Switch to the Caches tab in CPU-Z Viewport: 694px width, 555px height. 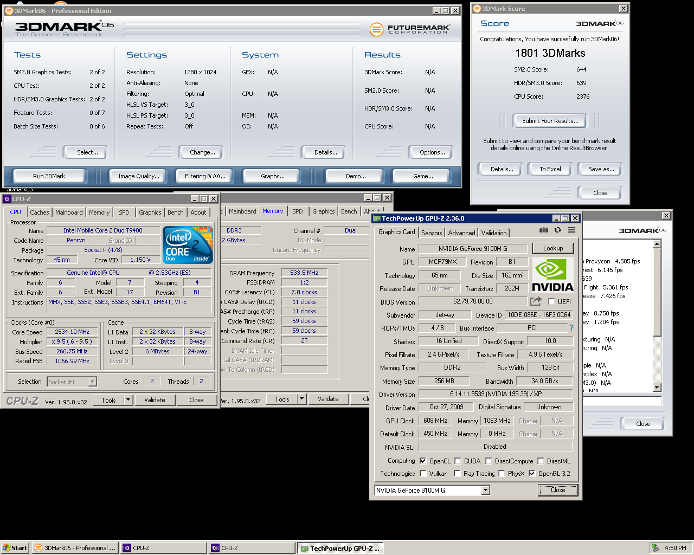pos(40,212)
